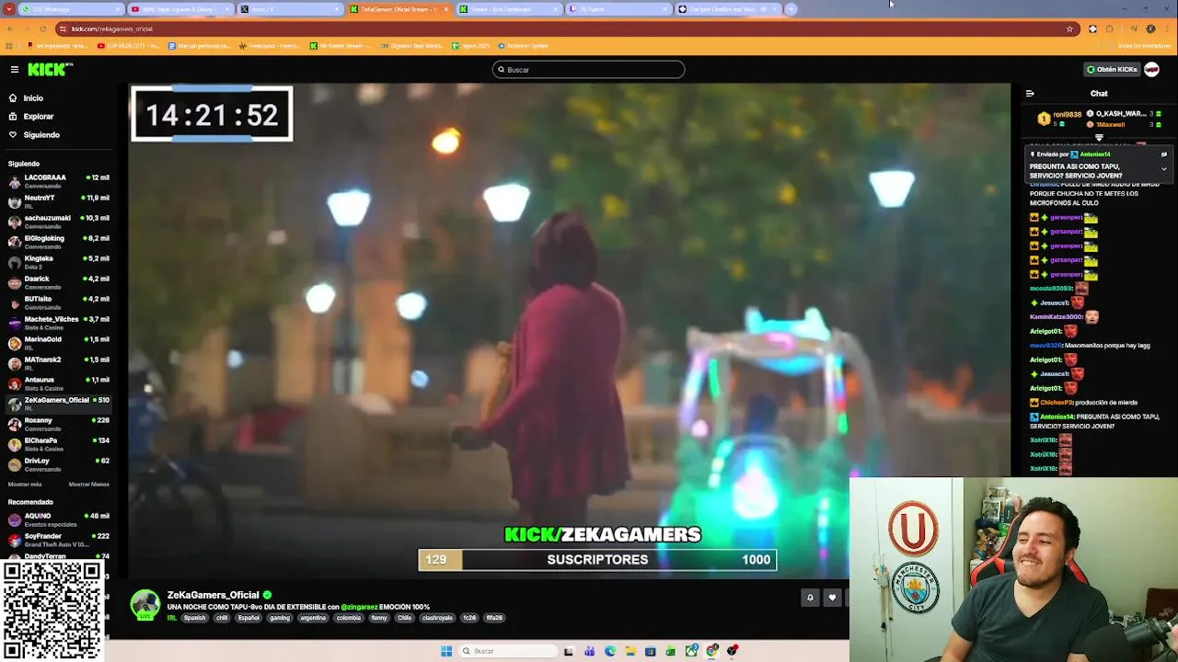This screenshot has height=662, width=1178.
Task: Open a new browser tab
Action: (791, 9)
